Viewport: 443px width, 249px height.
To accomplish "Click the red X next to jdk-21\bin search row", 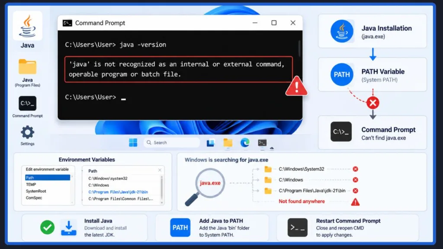I will point(356,191).
